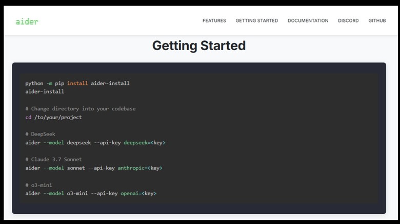This screenshot has width=400, height=224.
Task: Click the Getting Started page heading
Action: [x=199, y=46]
